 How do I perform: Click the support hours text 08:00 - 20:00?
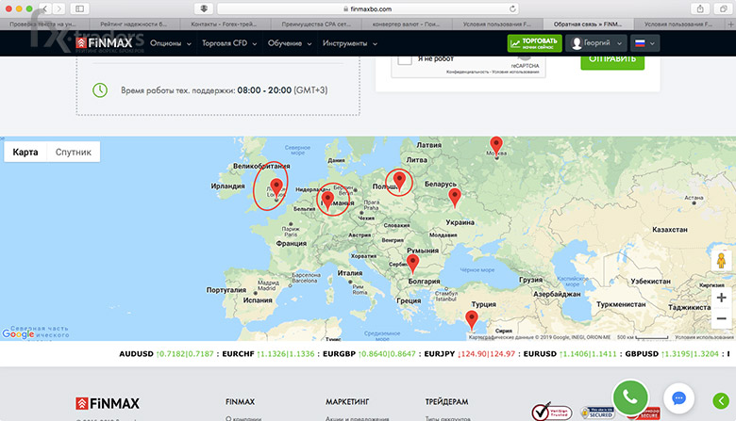pyautogui.click(x=264, y=89)
